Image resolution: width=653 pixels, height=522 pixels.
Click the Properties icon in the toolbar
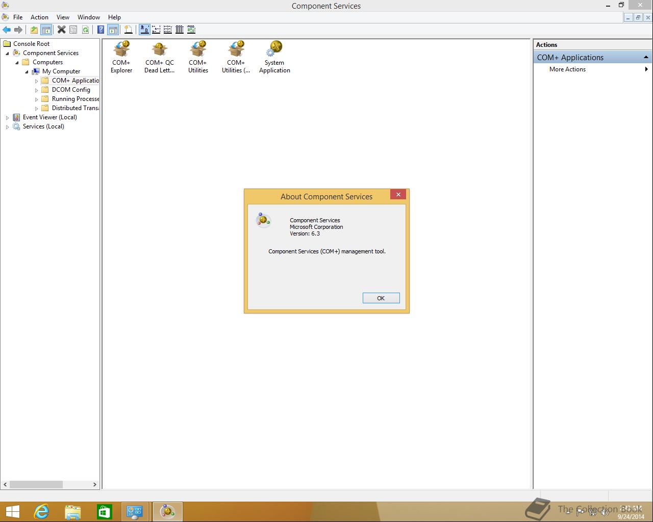[73, 30]
